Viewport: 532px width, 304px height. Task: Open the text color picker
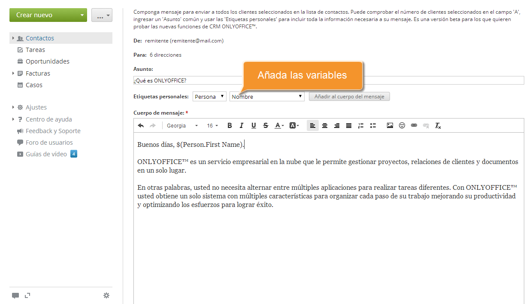(x=279, y=125)
